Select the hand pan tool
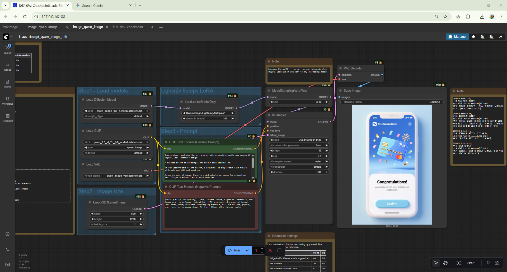This screenshot has width=507, height=272. click(445, 263)
